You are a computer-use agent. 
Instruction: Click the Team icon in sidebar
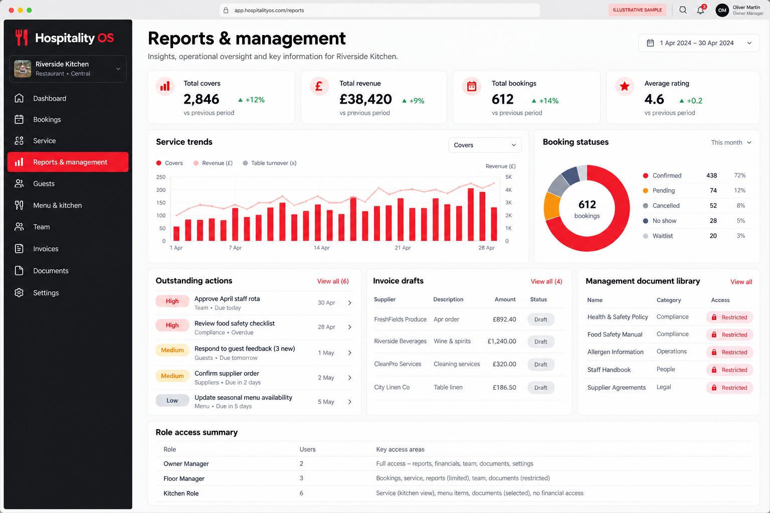[19, 227]
